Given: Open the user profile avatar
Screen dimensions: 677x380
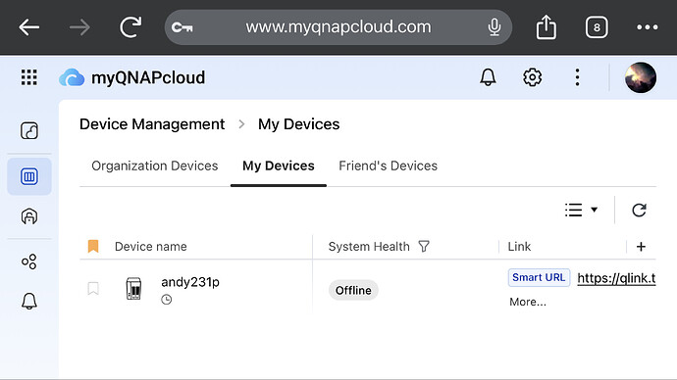Looking at the screenshot, I should coord(641,77).
